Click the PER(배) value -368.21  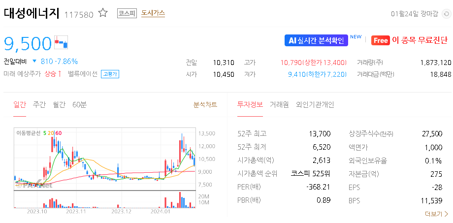318,187
